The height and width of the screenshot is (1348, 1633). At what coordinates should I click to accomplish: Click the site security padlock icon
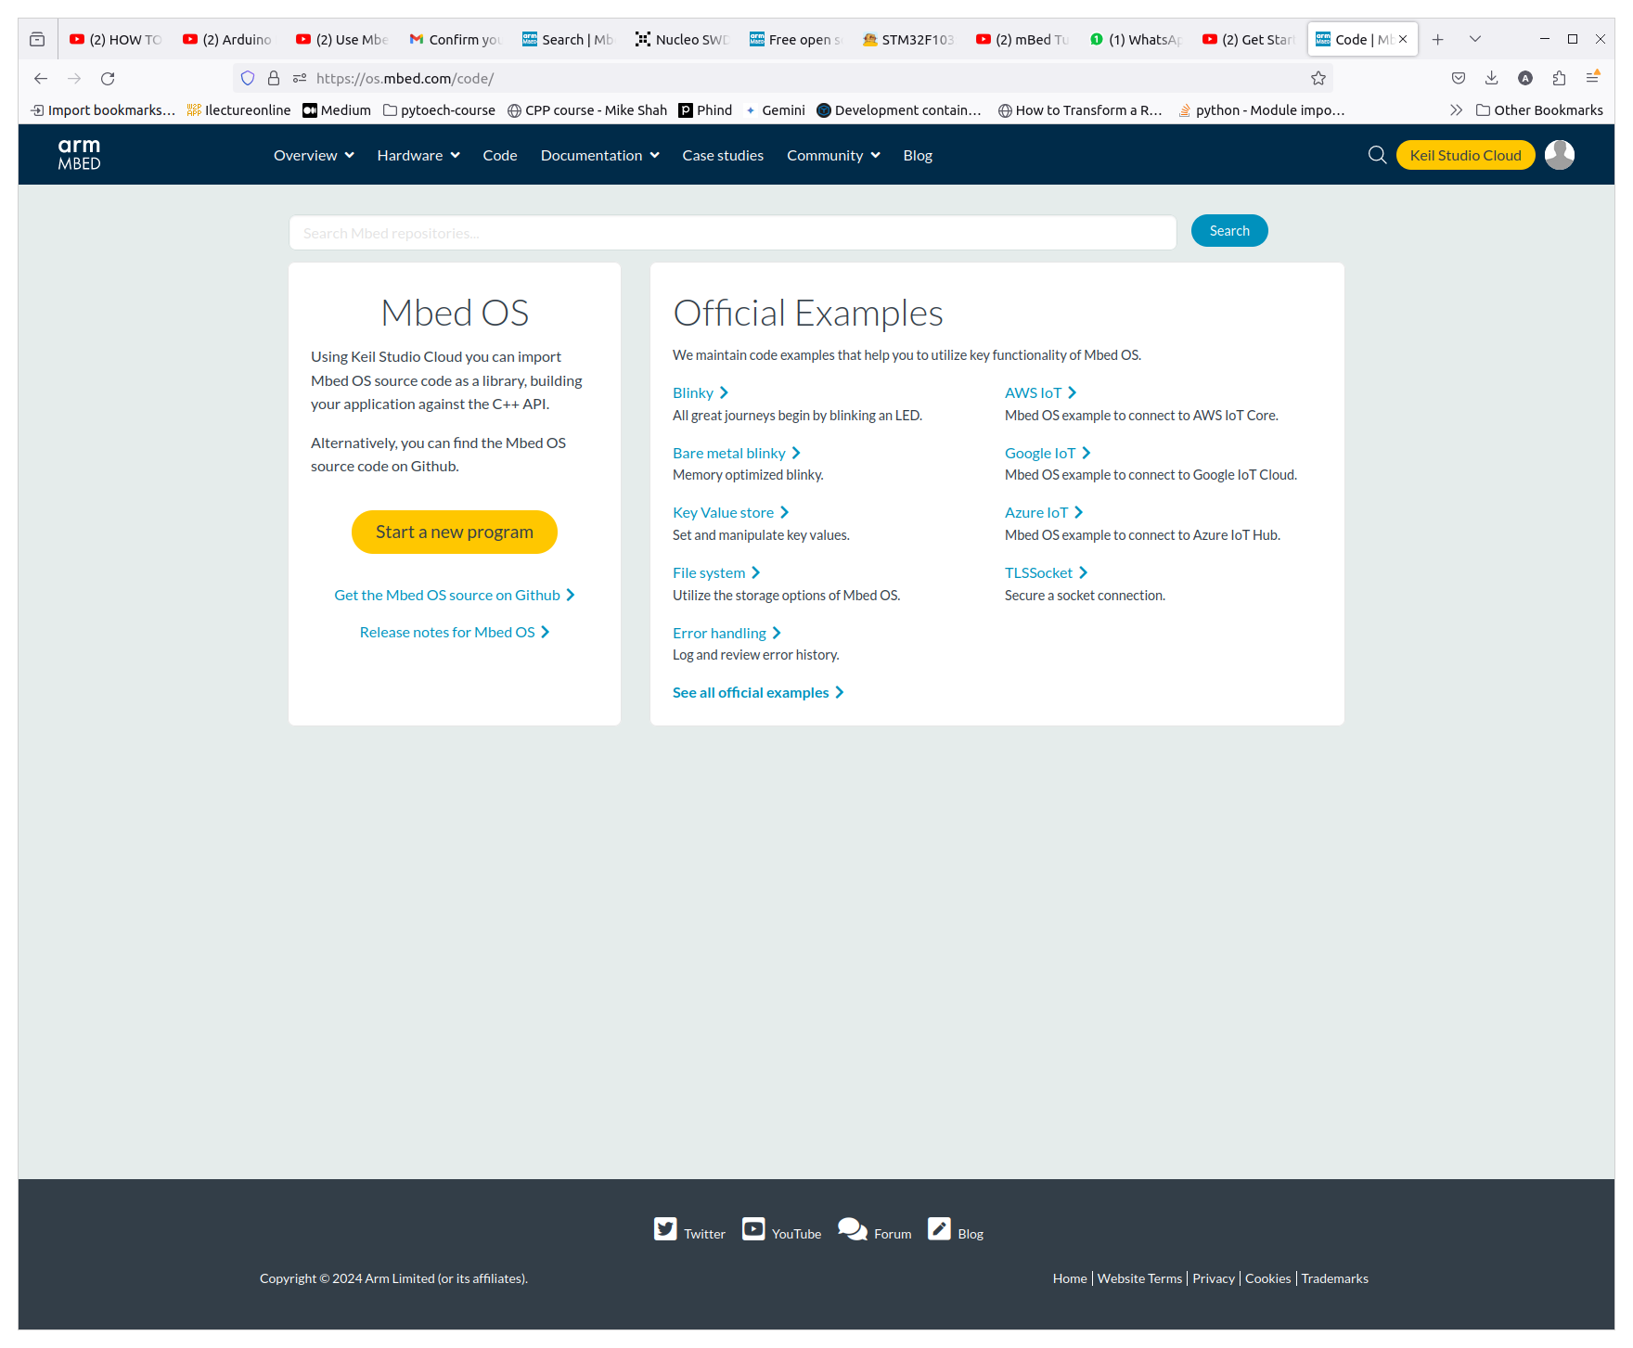[x=274, y=78]
